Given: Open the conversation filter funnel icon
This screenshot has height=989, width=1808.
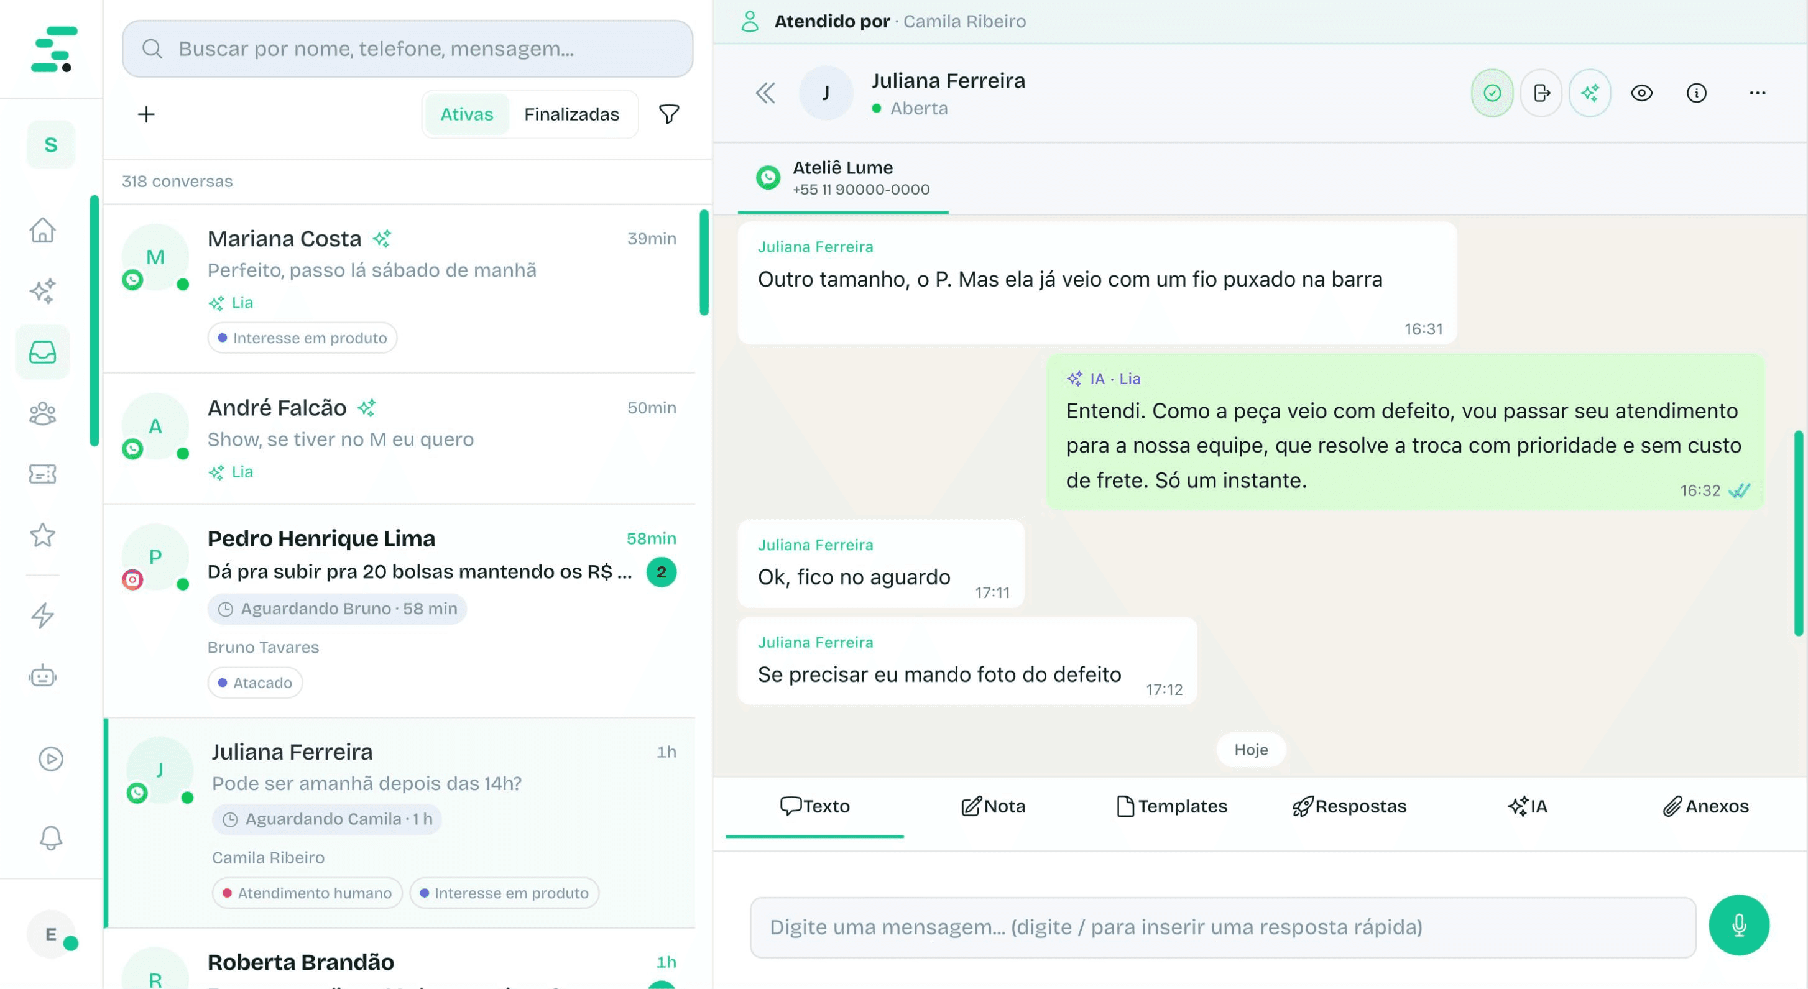Looking at the screenshot, I should (669, 114).
